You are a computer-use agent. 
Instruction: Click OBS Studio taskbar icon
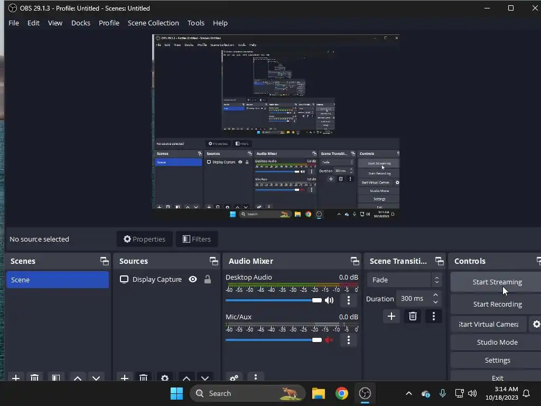365,393
